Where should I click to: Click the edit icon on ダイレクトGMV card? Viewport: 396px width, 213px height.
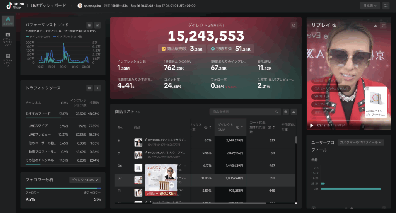coord(294,25)
